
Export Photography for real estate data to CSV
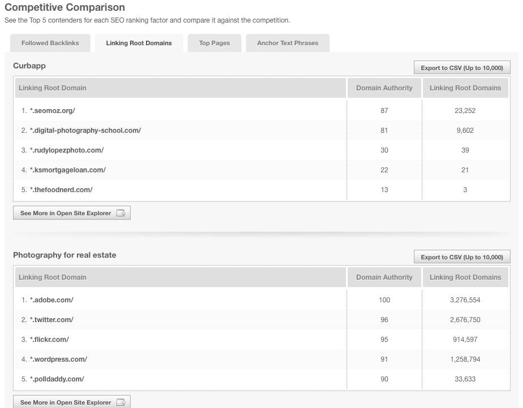point(462,256)
